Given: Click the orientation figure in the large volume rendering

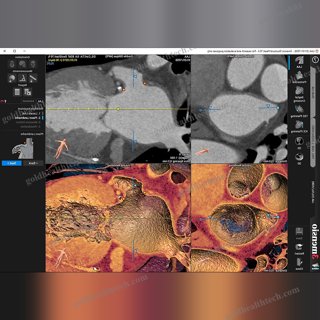Looking at the screenshot, I should (x=61, y=258).
